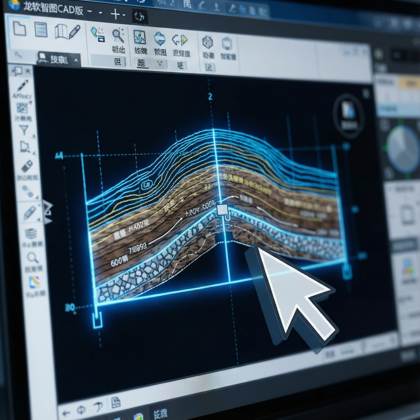Image resolution: width=420 pixels, height=420 pixels.
Task: Expand the polygon selection tool flyout triangle
Action: (34, 153)
